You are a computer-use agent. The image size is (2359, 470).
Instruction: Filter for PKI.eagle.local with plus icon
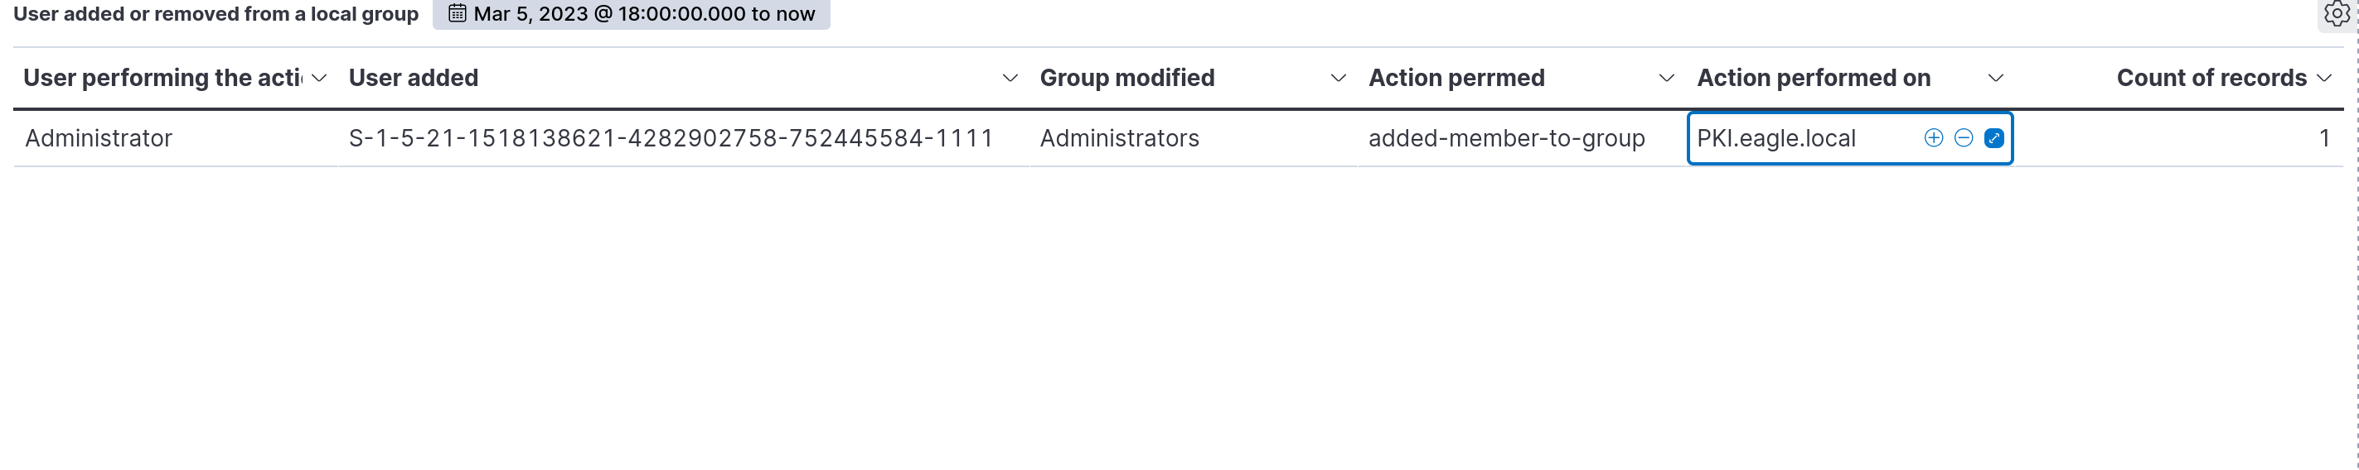(x=1933, y=138)
